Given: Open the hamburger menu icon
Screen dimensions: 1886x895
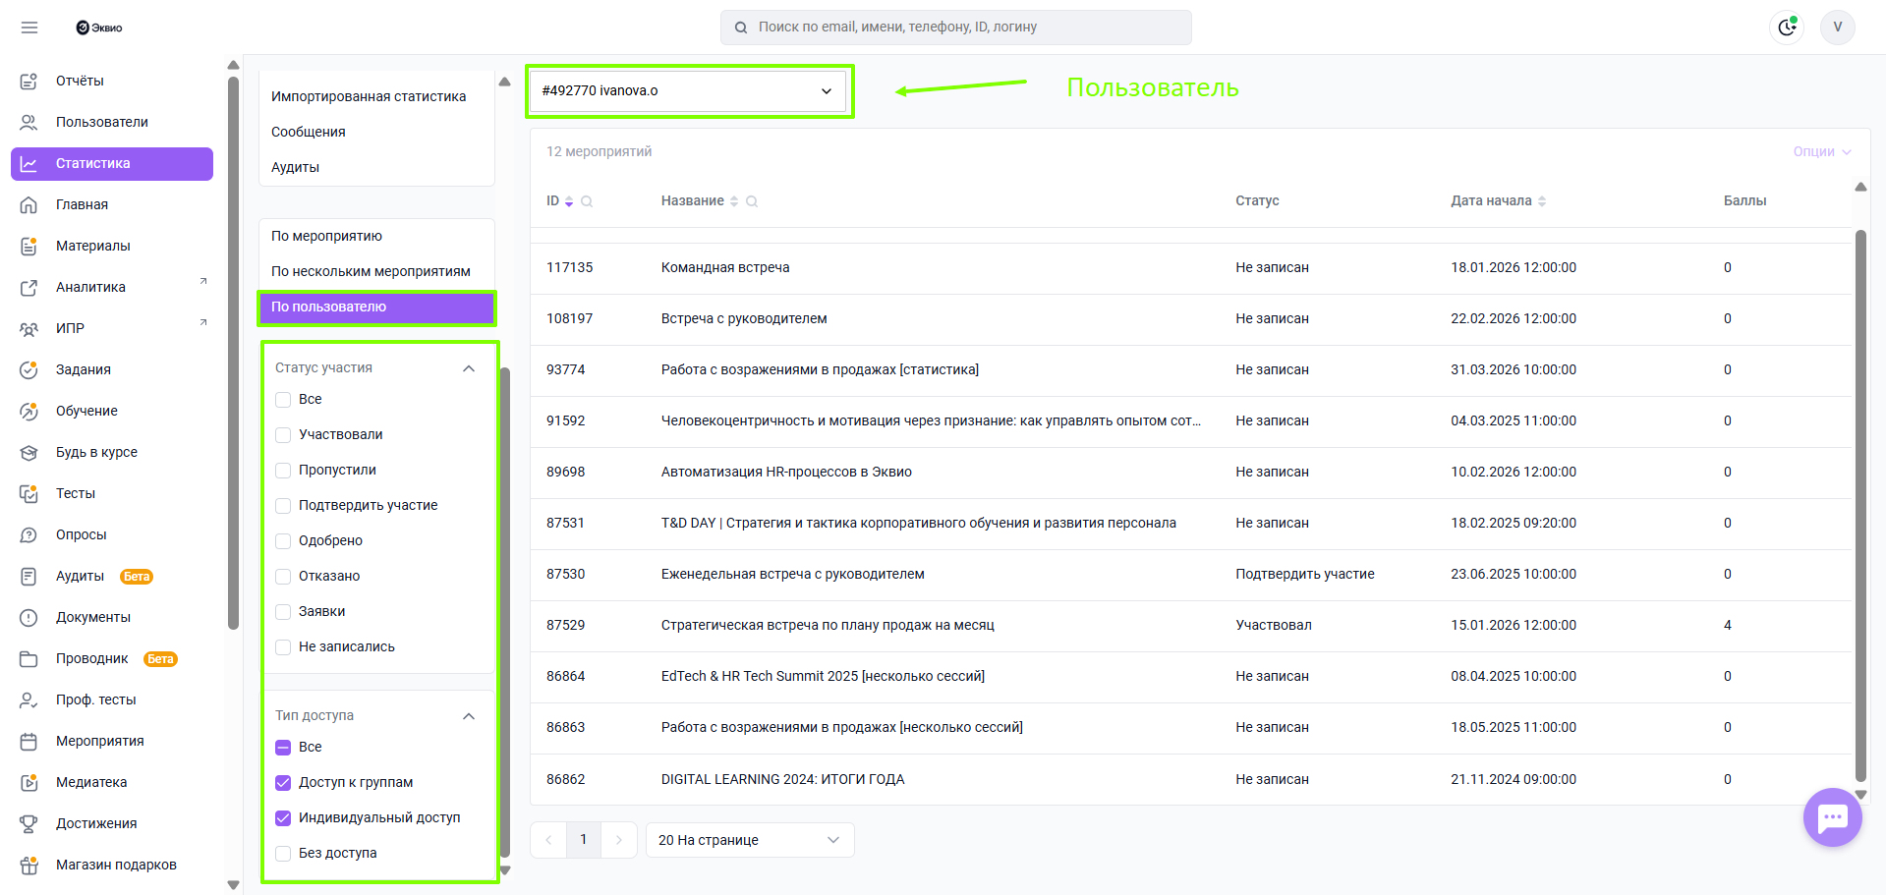Looking at the screenshot, I should [x=29, y=28].
